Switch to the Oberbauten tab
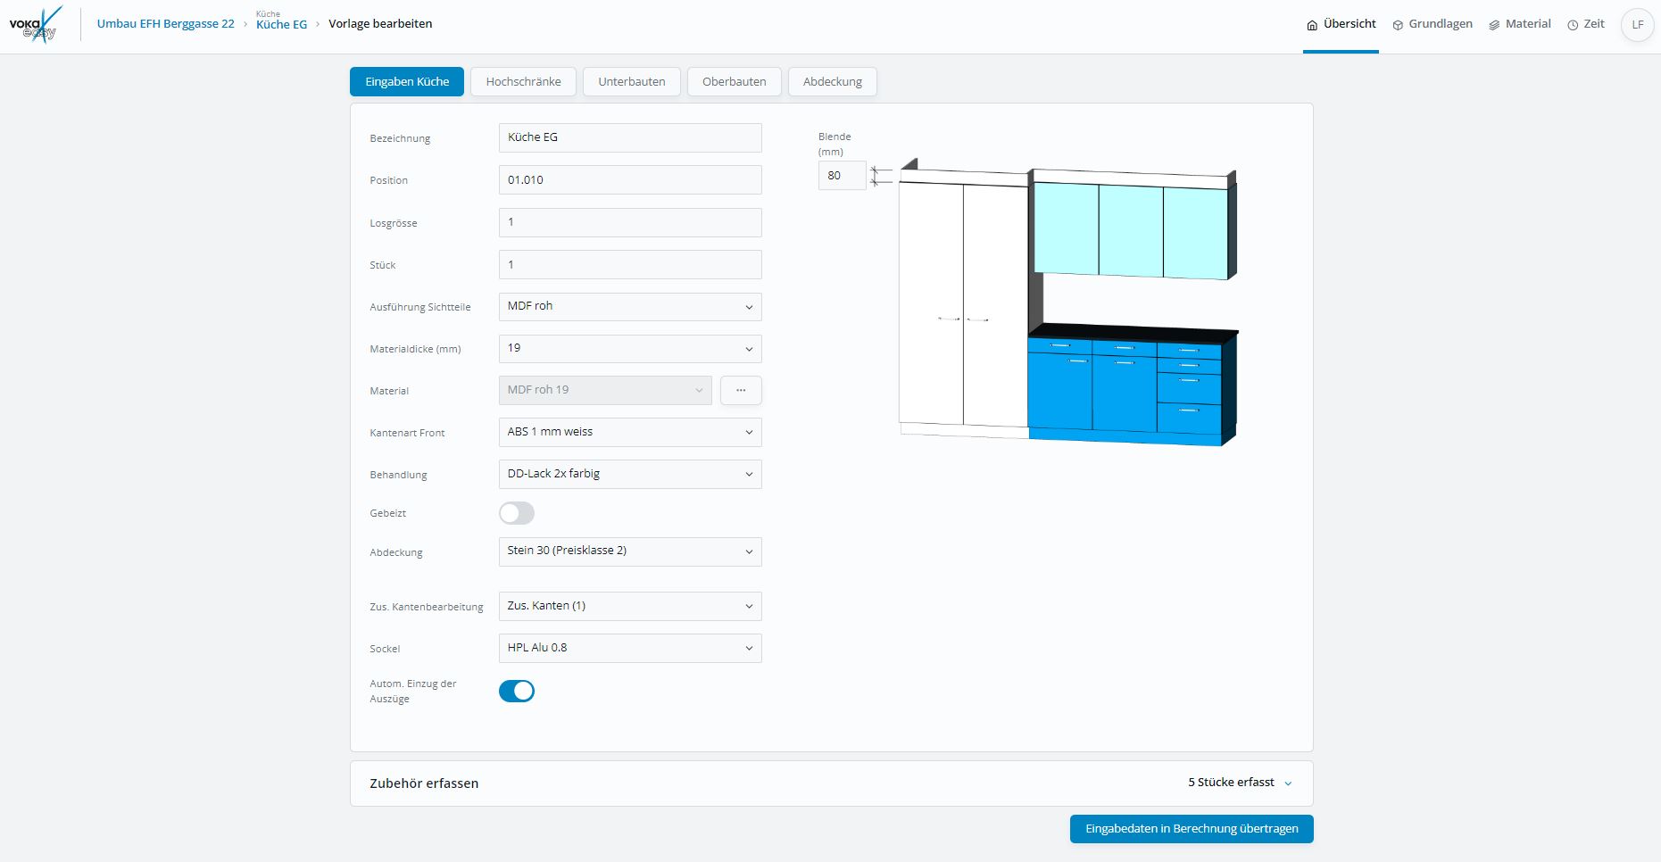1661x862 pixels. click(734, 81)
